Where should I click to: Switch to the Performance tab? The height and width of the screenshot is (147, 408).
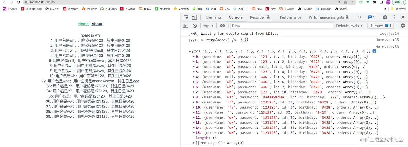tap(290, 17)
